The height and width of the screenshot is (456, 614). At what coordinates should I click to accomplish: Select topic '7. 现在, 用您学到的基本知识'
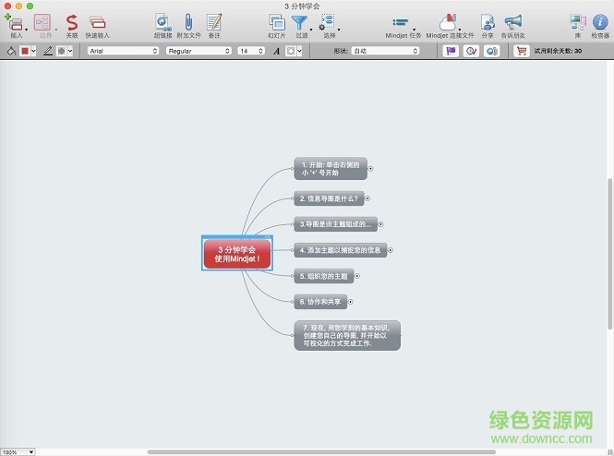[x=347, y=335]
